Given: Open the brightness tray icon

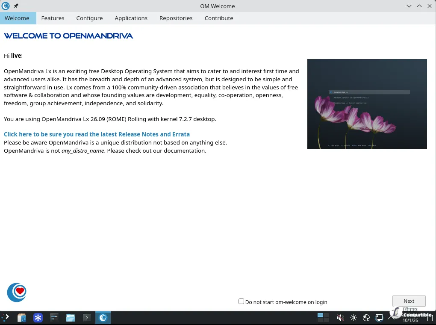Looking at the screenshot, I should pyautogui.click(x=354, y=317).
